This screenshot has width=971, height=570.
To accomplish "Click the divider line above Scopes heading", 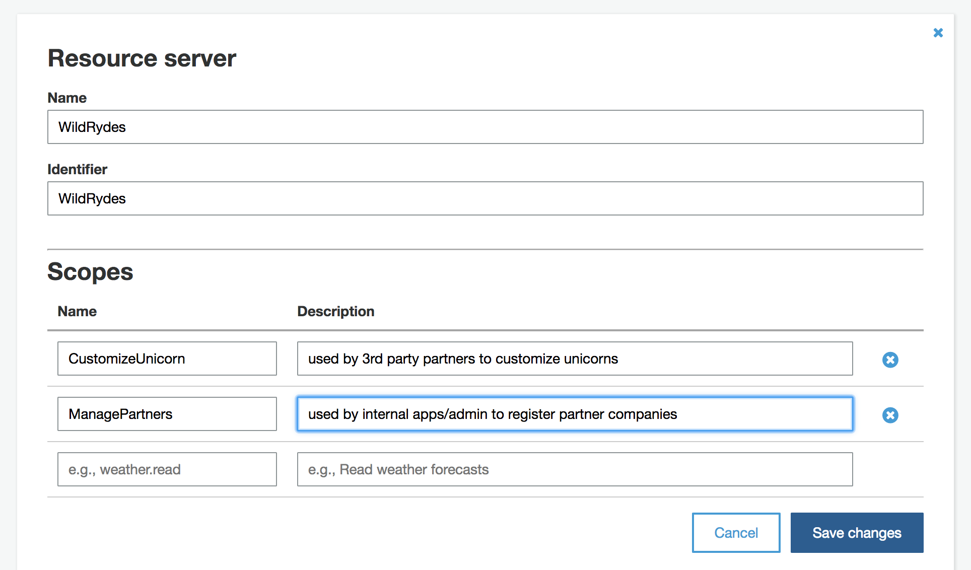I will [x=485, y=249].
